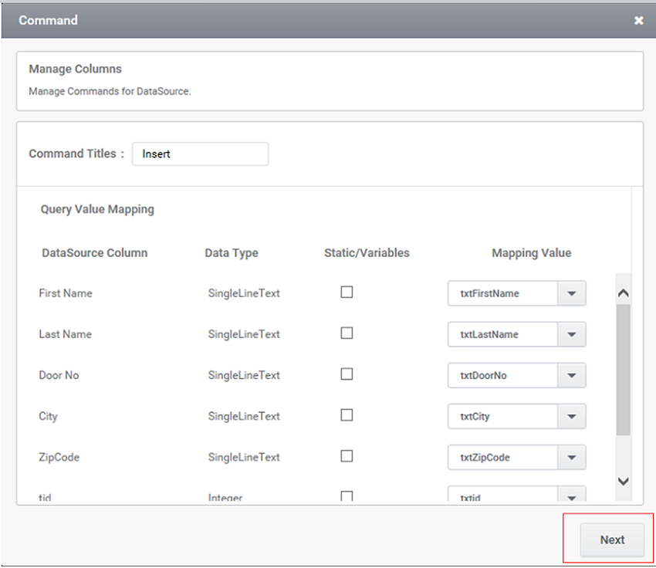The width and height of the screenshot is (656, 568).
Task: Toggle the tid row Static/Variables checkbox
Action: tap(347, 496)
